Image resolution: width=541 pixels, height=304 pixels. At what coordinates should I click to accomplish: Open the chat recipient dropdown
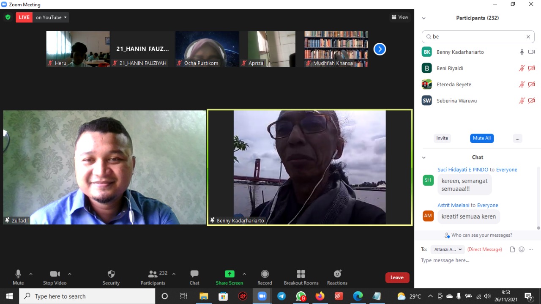pos(448,249)
